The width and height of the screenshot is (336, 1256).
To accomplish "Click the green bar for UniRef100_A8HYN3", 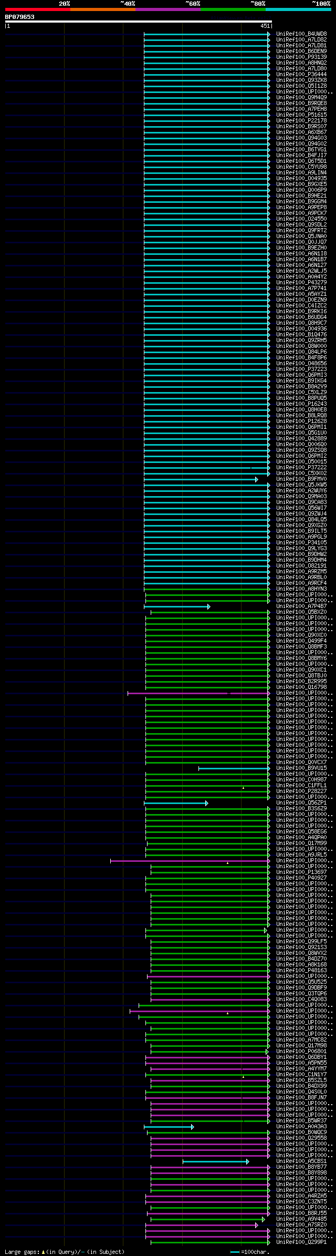I will 207,589.
